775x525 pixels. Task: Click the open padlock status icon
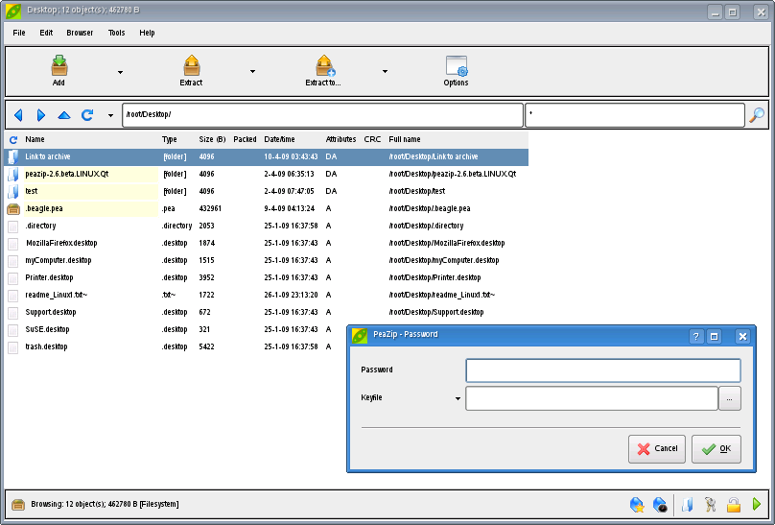tap(733, 504)
